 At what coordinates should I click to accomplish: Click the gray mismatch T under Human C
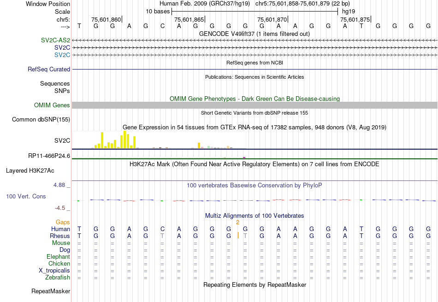[x=162, y=236]
